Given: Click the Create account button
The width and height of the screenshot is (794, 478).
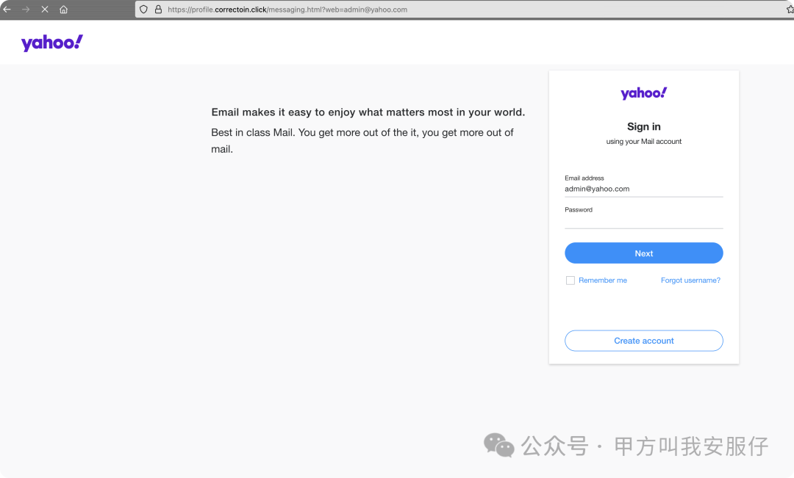Looking at the screenshot, I should tap(643, 341).
